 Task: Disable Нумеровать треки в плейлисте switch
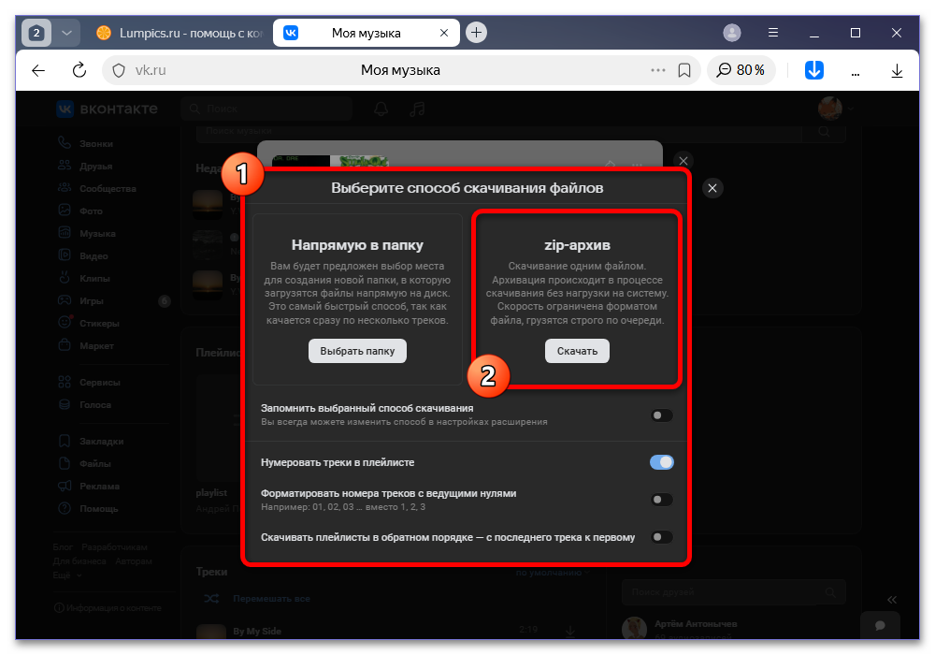pyautogui.click(x=661, y=462)
